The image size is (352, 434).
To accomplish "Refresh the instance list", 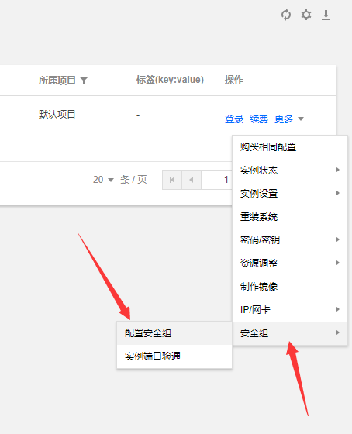I will [286, 15].
